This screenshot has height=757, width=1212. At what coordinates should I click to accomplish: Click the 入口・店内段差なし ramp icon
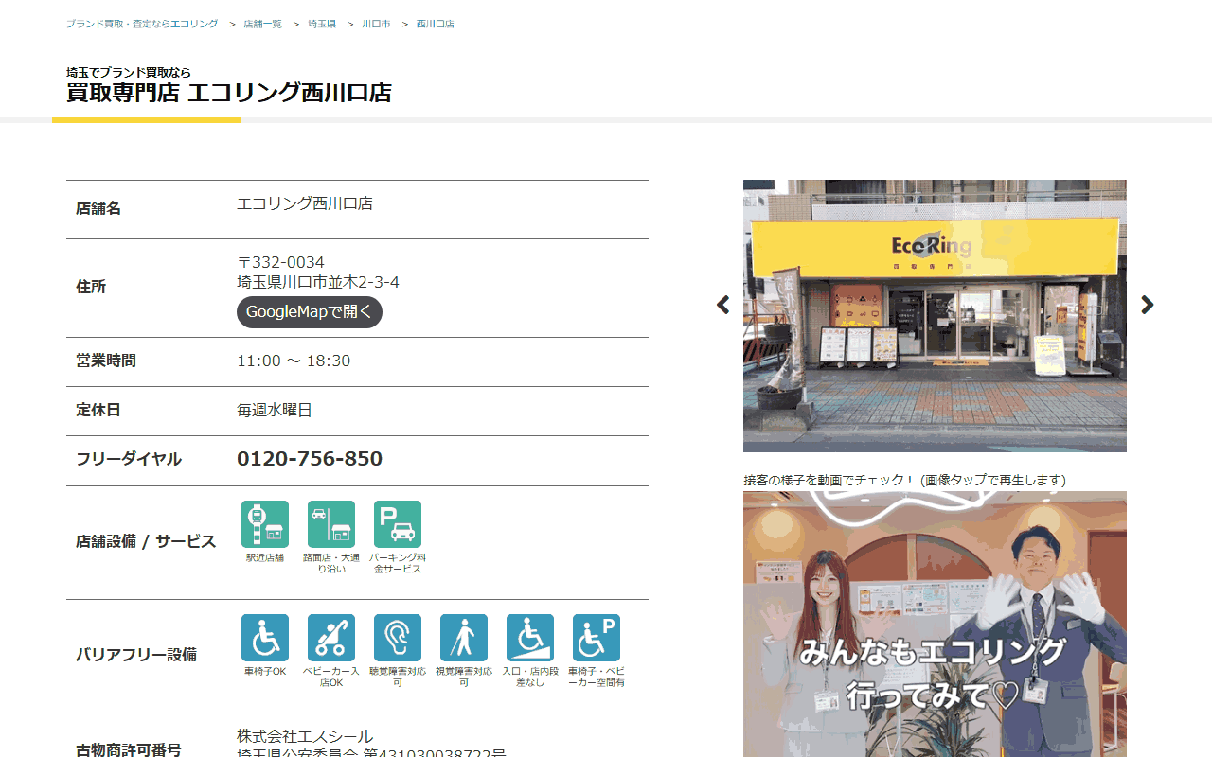tap(530, 638)
